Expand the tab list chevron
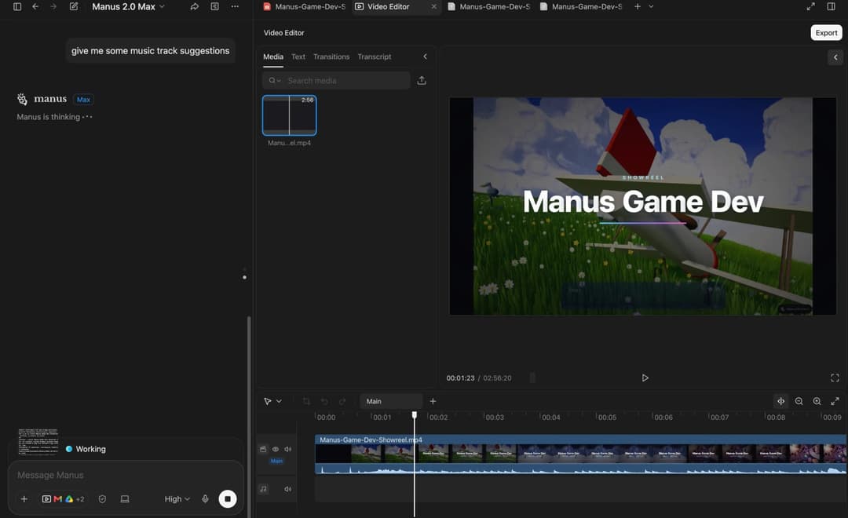This screenshot has width=848, height=518. pos(651,6)
